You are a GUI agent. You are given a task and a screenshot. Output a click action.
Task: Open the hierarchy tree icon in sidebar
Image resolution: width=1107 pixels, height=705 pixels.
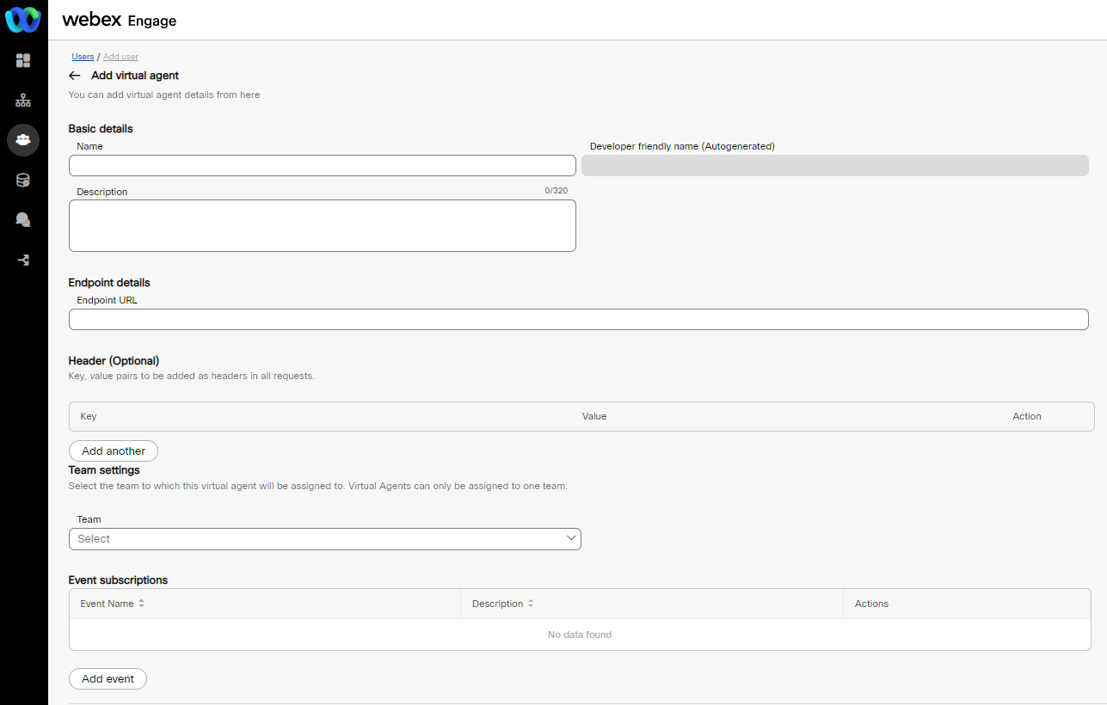(23, 101)
